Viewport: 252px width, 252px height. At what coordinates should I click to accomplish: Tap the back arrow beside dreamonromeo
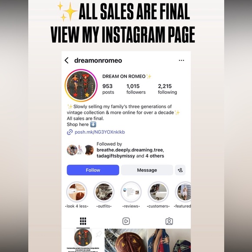pos(66,60)
